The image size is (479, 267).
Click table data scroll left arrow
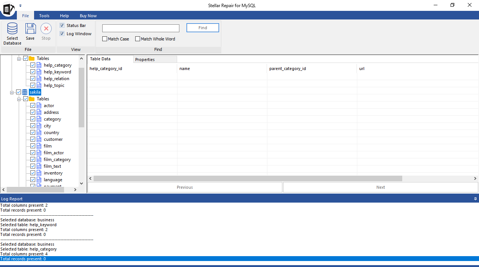[x=90, y=179]
